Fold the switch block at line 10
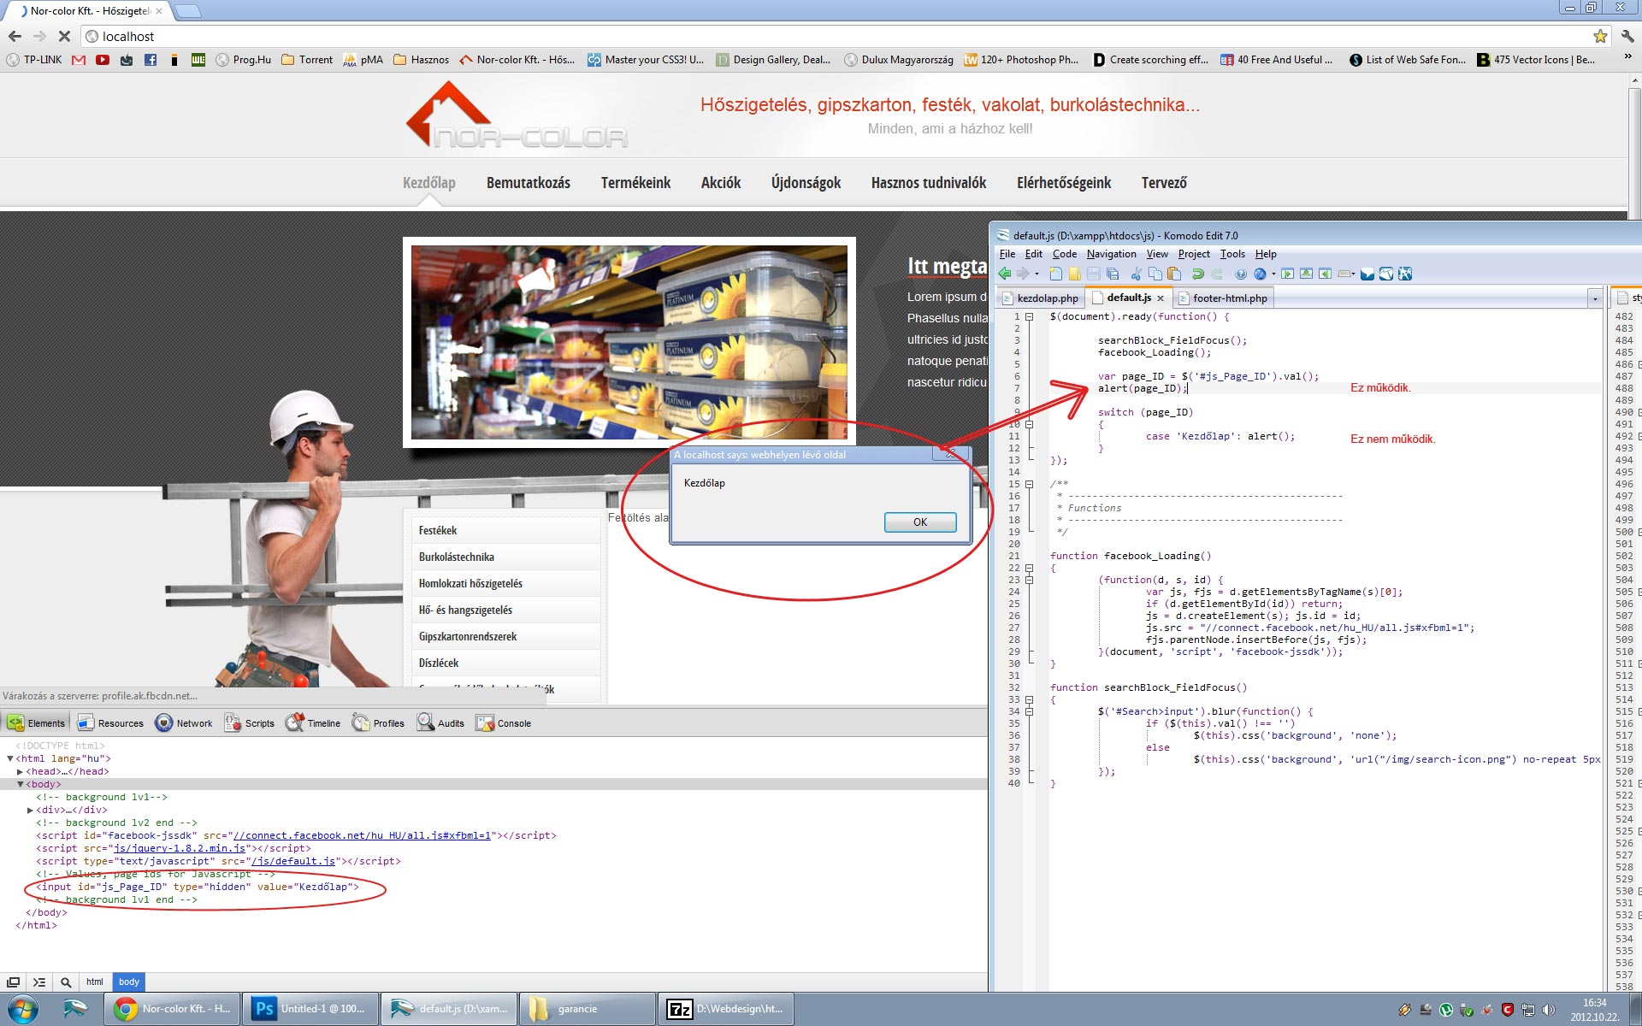1642x1026 pixels. [x=1030, y=424]
